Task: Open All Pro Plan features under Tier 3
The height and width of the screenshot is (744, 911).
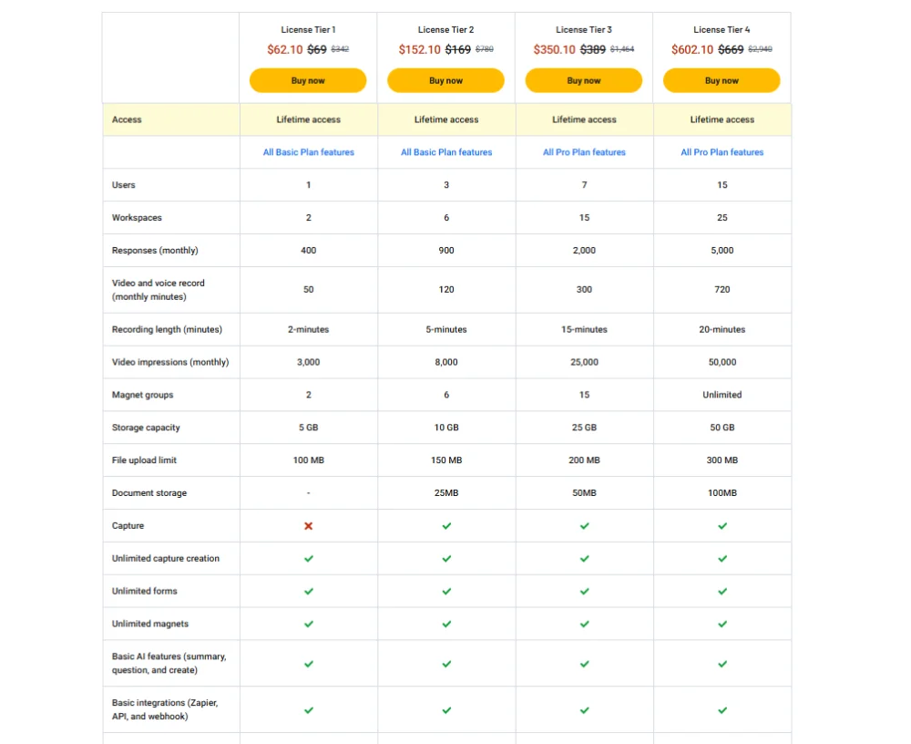Action: tap(585, 152)
